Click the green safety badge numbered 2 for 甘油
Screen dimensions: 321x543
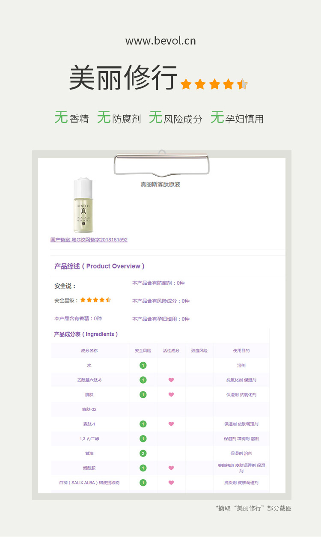143,453
